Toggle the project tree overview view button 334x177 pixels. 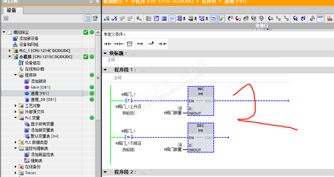[88, 18]
